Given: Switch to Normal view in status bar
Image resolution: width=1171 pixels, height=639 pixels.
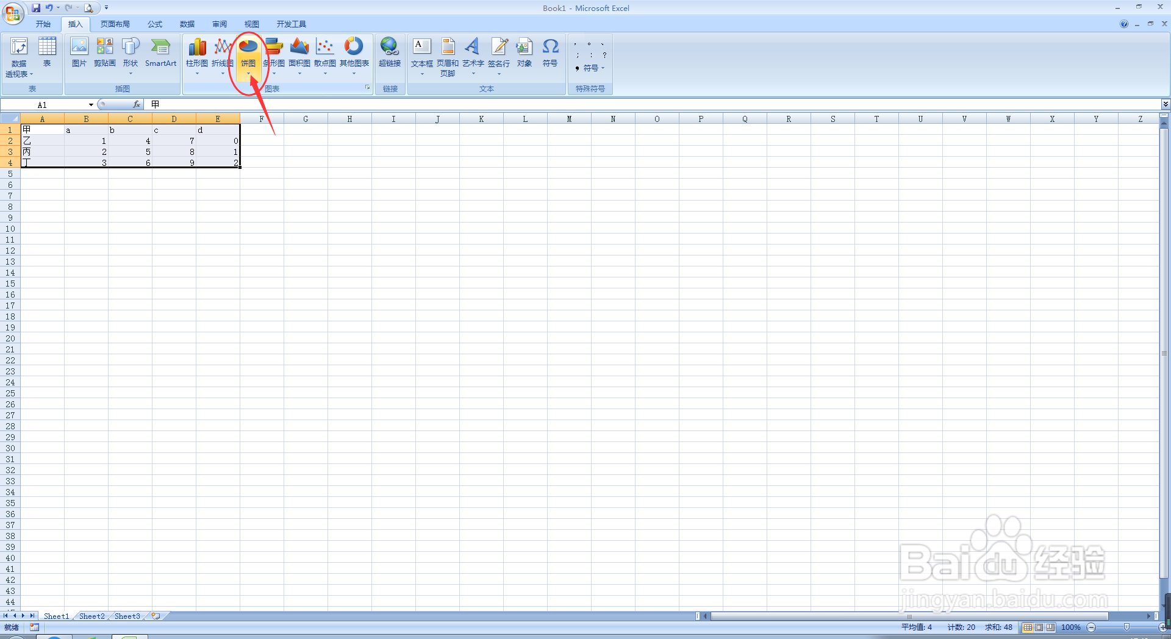Looking at the screenshot, I should click(1028, 627).
